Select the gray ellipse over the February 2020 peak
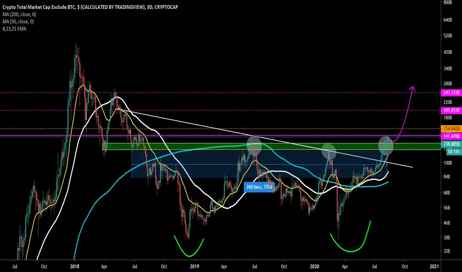The image size is (462, 272). tap(329, 151)
